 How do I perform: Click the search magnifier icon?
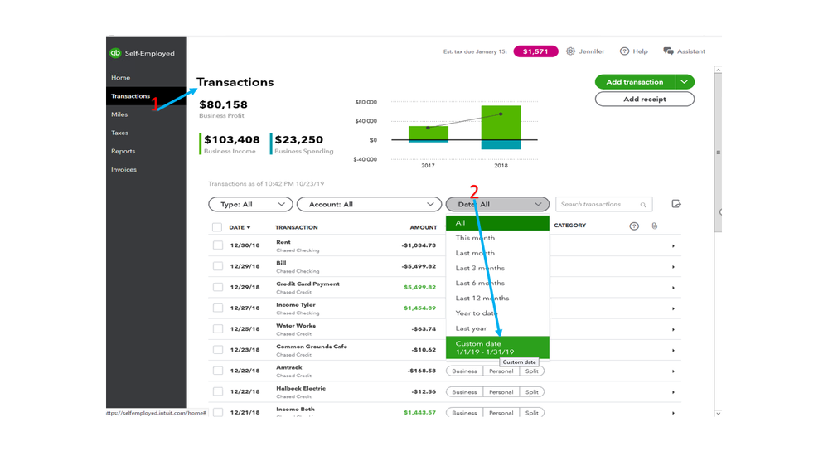[643, 205]
